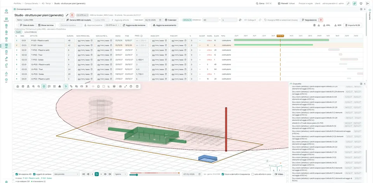The width and height of the screenshot is (373, 183).
Task: Switch to the Linea di bilancio tab
Action: pyautogui.click(x=30, y=32)
